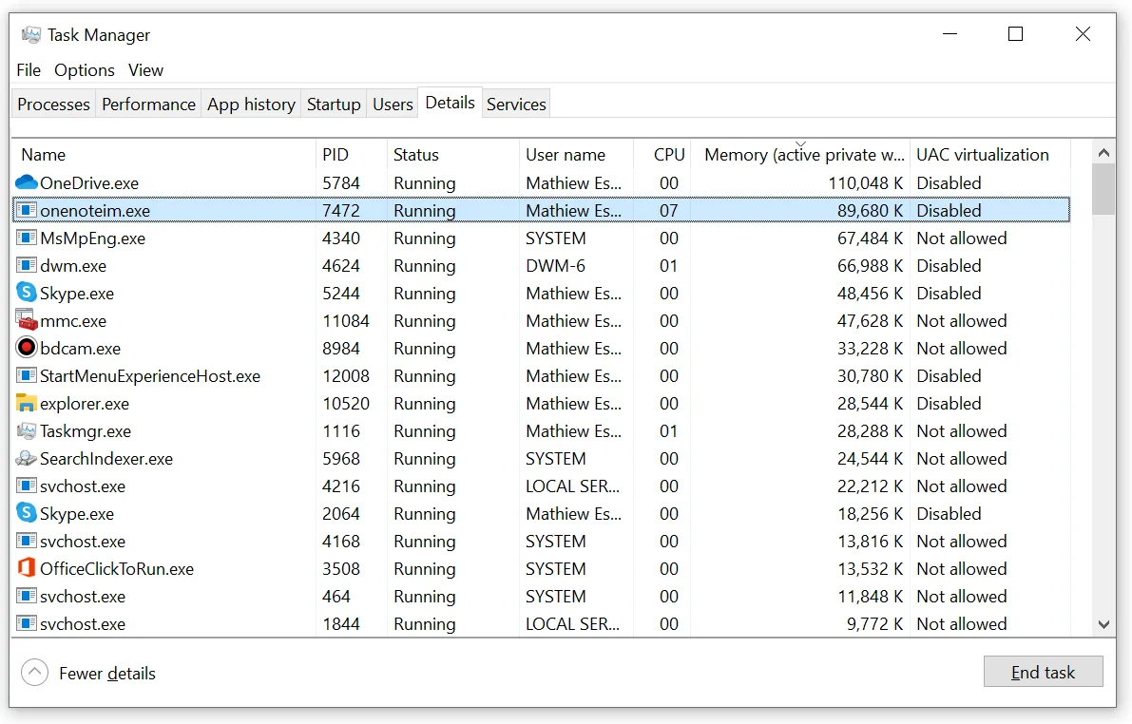Select the explorer.exe process name

coord(85,404)
